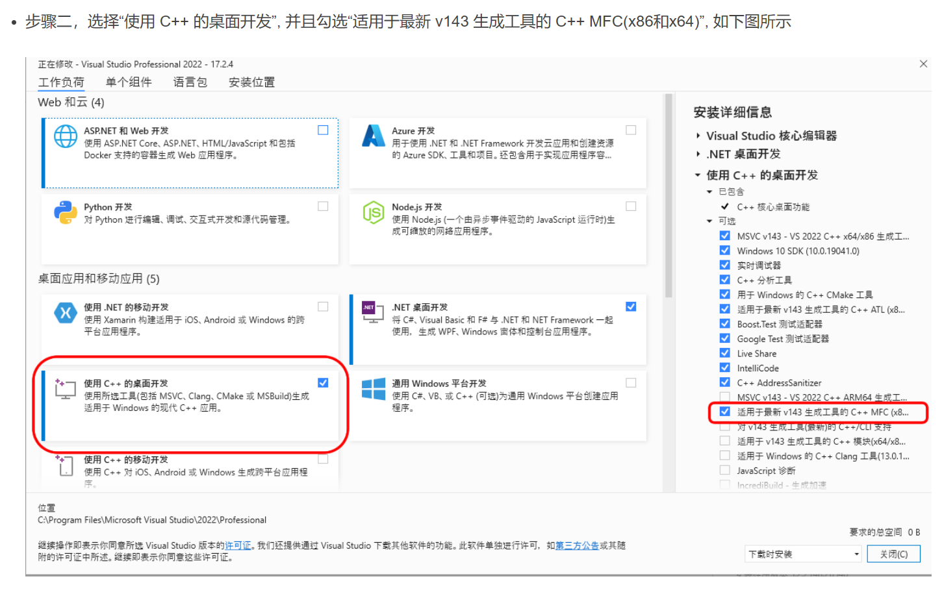This screenshot has width=942, height=594.
Task: Collapse the 可选 group
Action: [x=710, y=221]
